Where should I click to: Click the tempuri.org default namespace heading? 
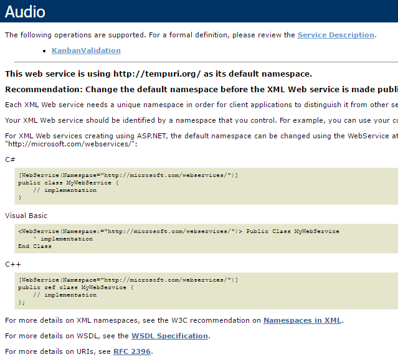point(158,74)
